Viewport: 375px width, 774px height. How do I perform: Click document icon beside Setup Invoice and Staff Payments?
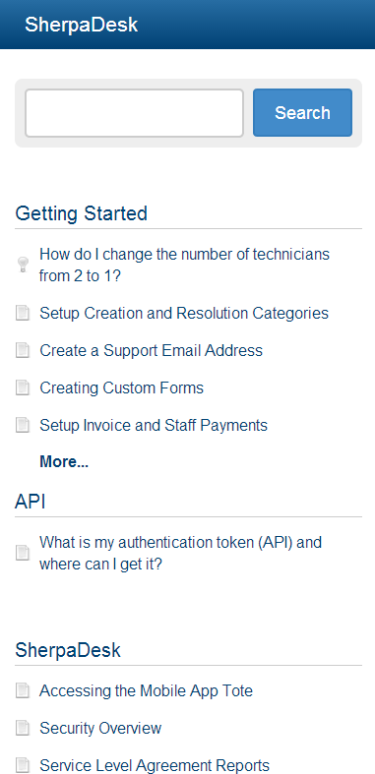coord(23,425)
